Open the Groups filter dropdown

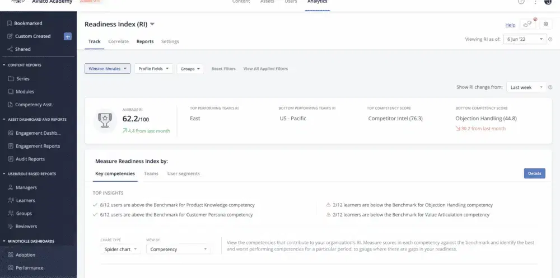(x=190, y=68)
